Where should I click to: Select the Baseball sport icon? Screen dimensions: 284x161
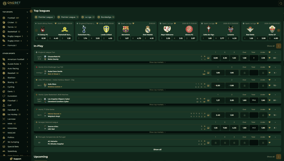click(x=4, y=73)
